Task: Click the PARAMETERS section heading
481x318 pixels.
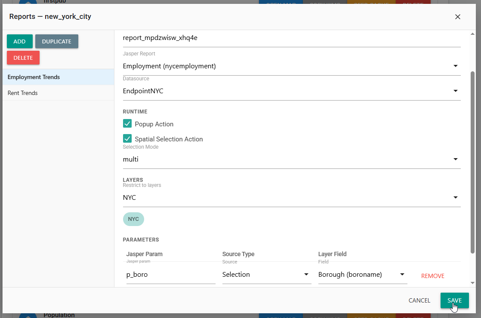Action: [141, 239]
